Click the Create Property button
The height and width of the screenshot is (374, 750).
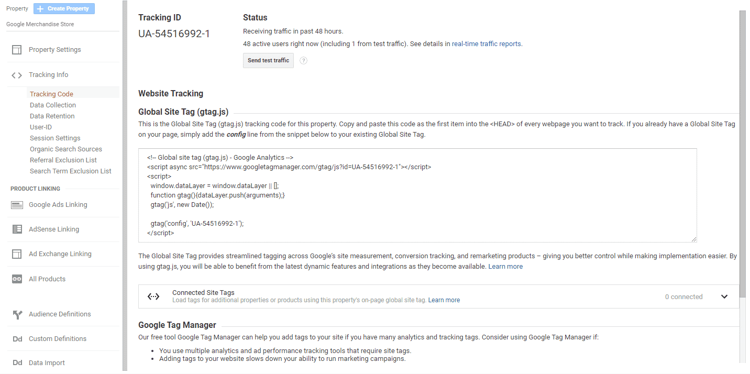click(x=64, y=9)
